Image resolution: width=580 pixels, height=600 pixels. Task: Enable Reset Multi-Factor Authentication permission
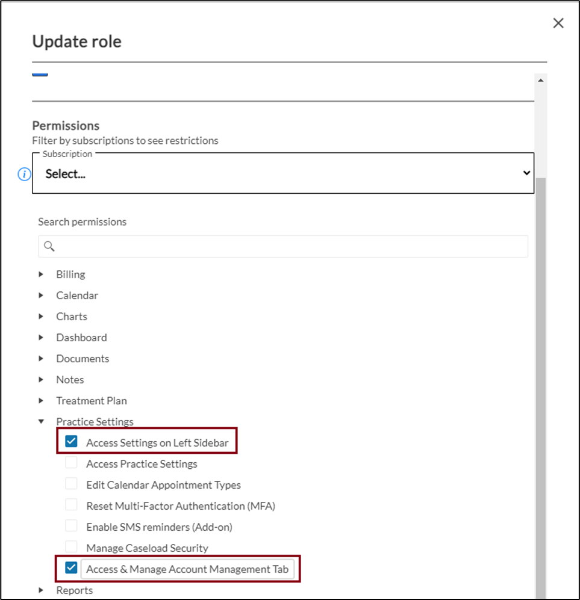click(x=72, y=505)
